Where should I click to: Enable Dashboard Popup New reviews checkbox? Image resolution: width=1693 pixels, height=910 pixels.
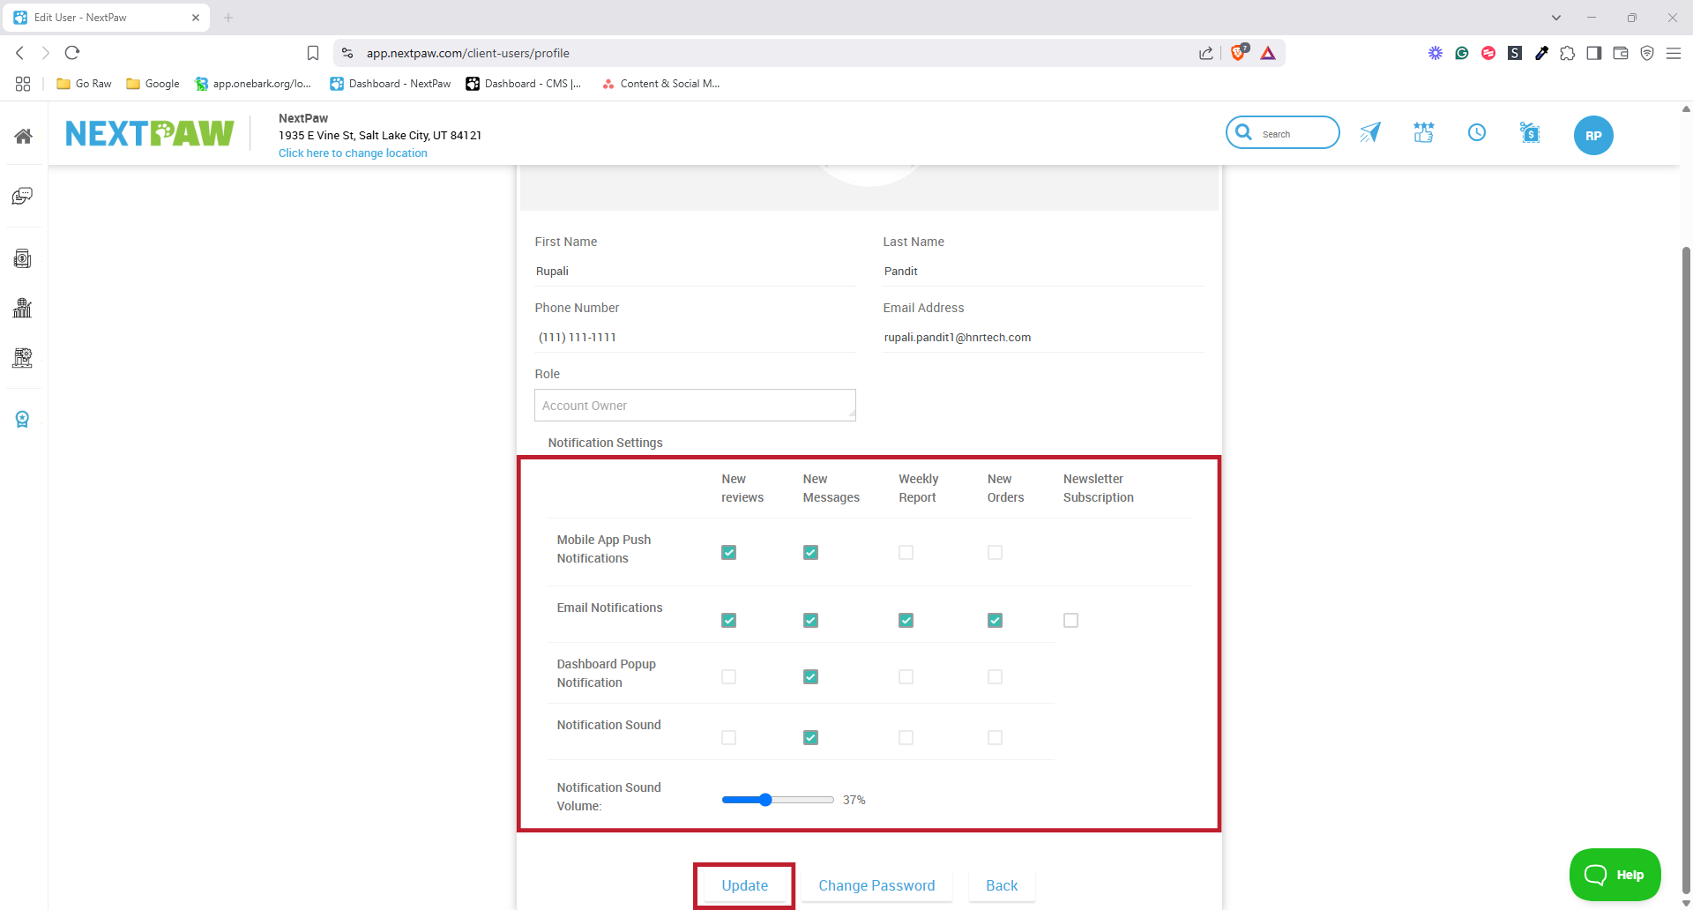click(728, 676)
